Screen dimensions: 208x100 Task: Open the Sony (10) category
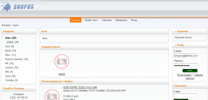click(x=10, y=76)
